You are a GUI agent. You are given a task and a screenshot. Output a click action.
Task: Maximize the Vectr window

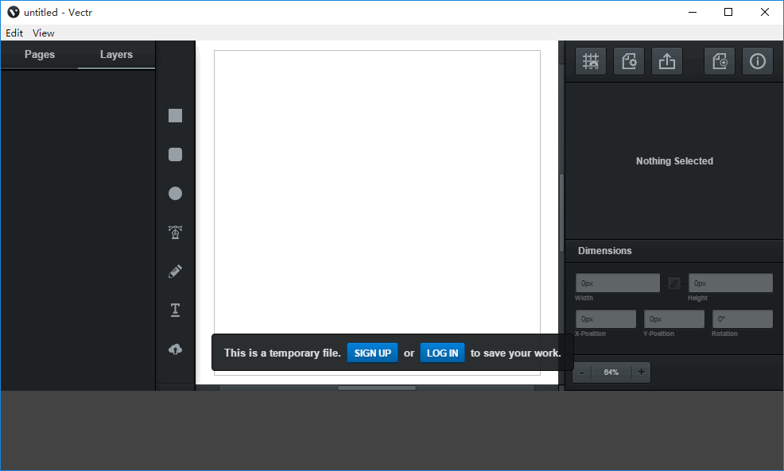[728, 12]
